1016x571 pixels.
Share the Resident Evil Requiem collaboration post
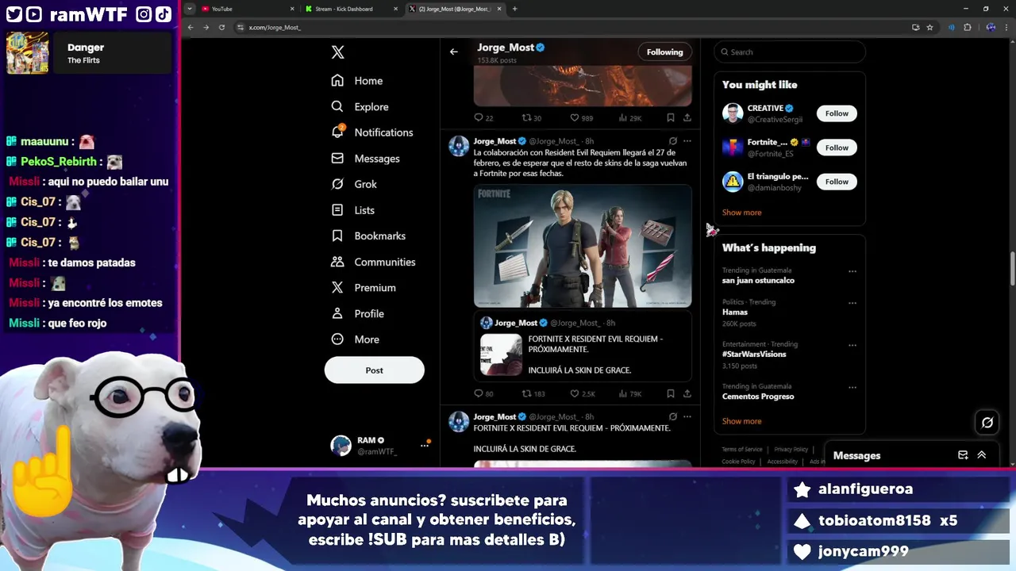point(687,393)
